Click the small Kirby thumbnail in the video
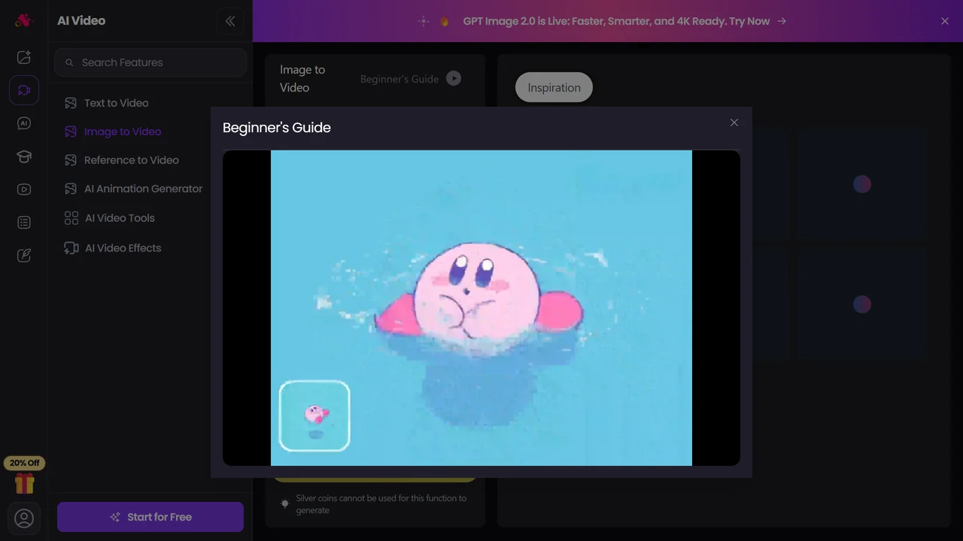 coord(314,416)
